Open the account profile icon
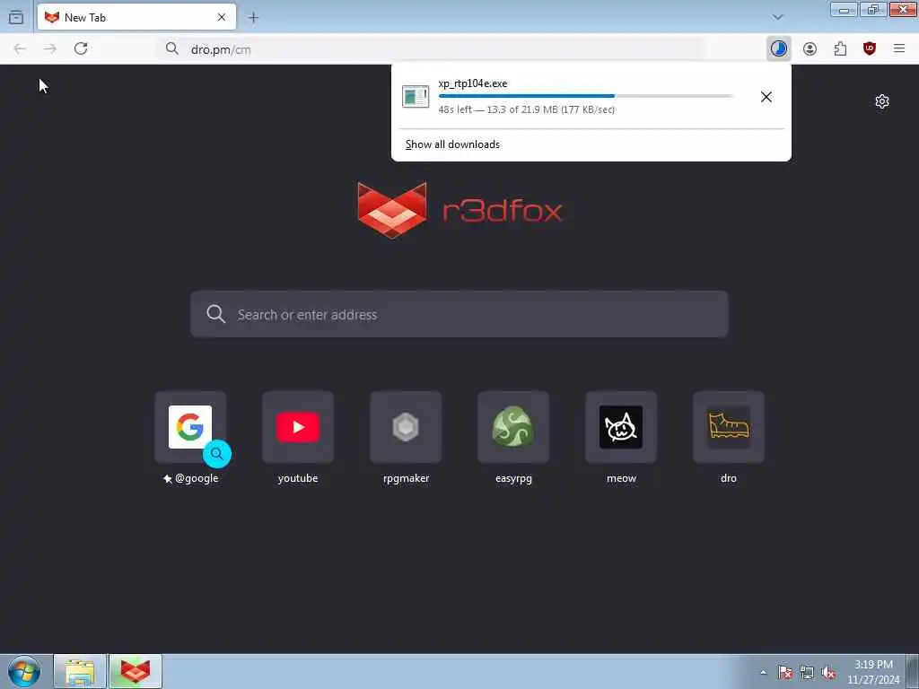The width and height of the screenshot is (919, 689). tap(810, 49)
